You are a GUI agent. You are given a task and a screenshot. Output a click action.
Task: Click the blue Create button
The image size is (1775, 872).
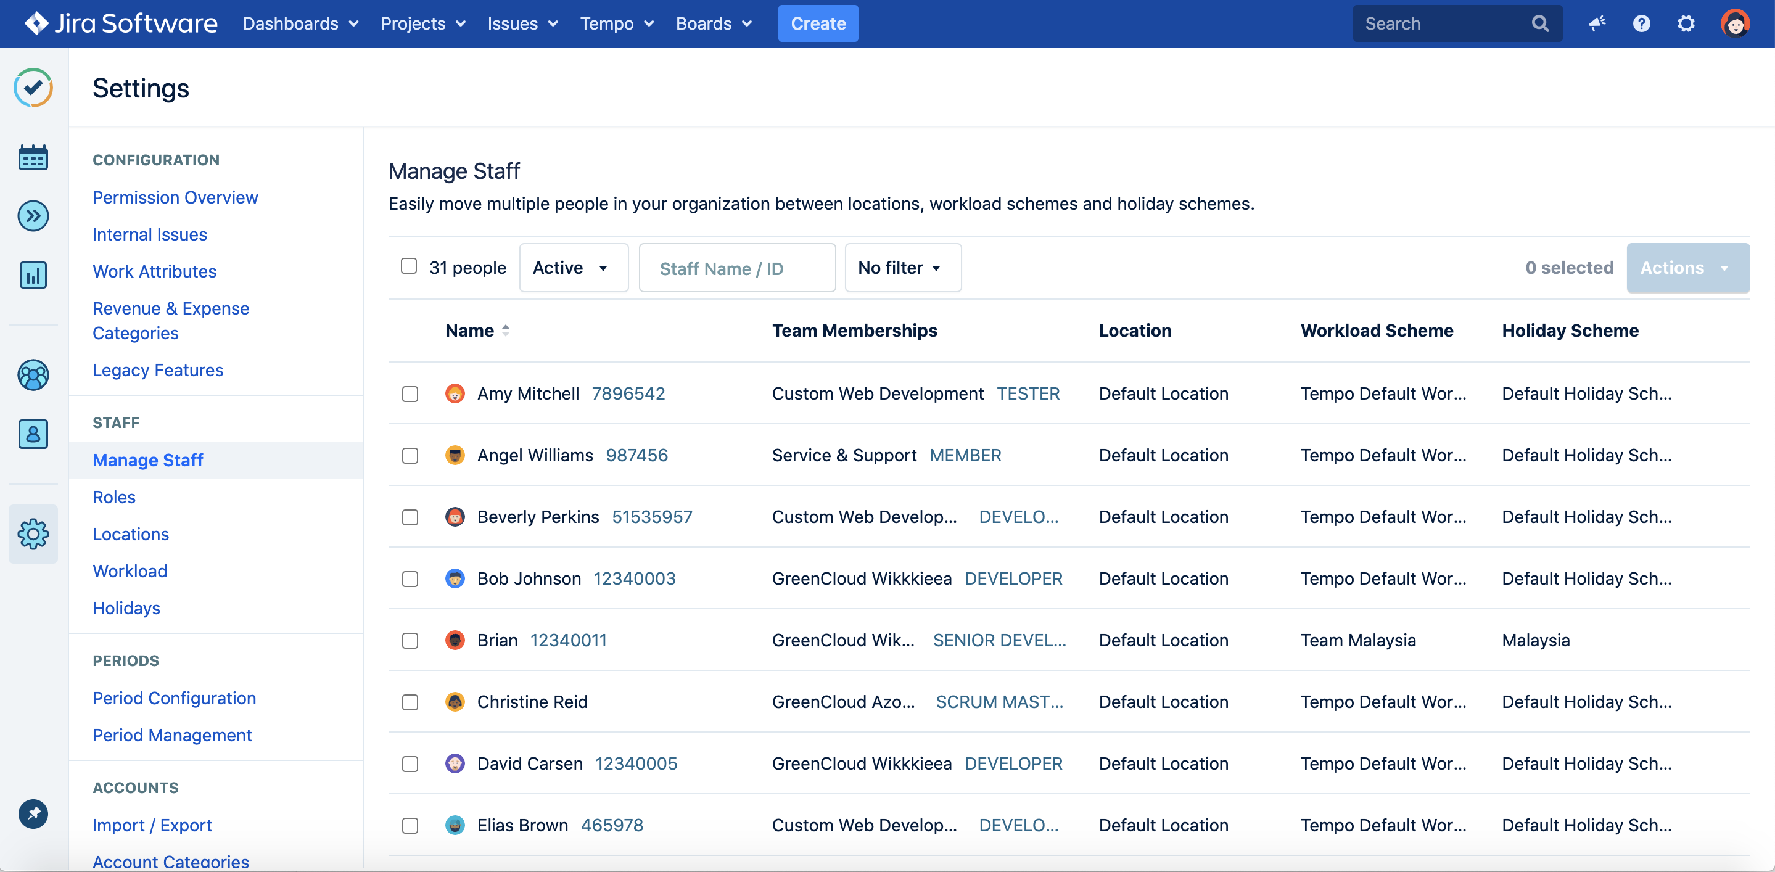[x=817, y=23]
